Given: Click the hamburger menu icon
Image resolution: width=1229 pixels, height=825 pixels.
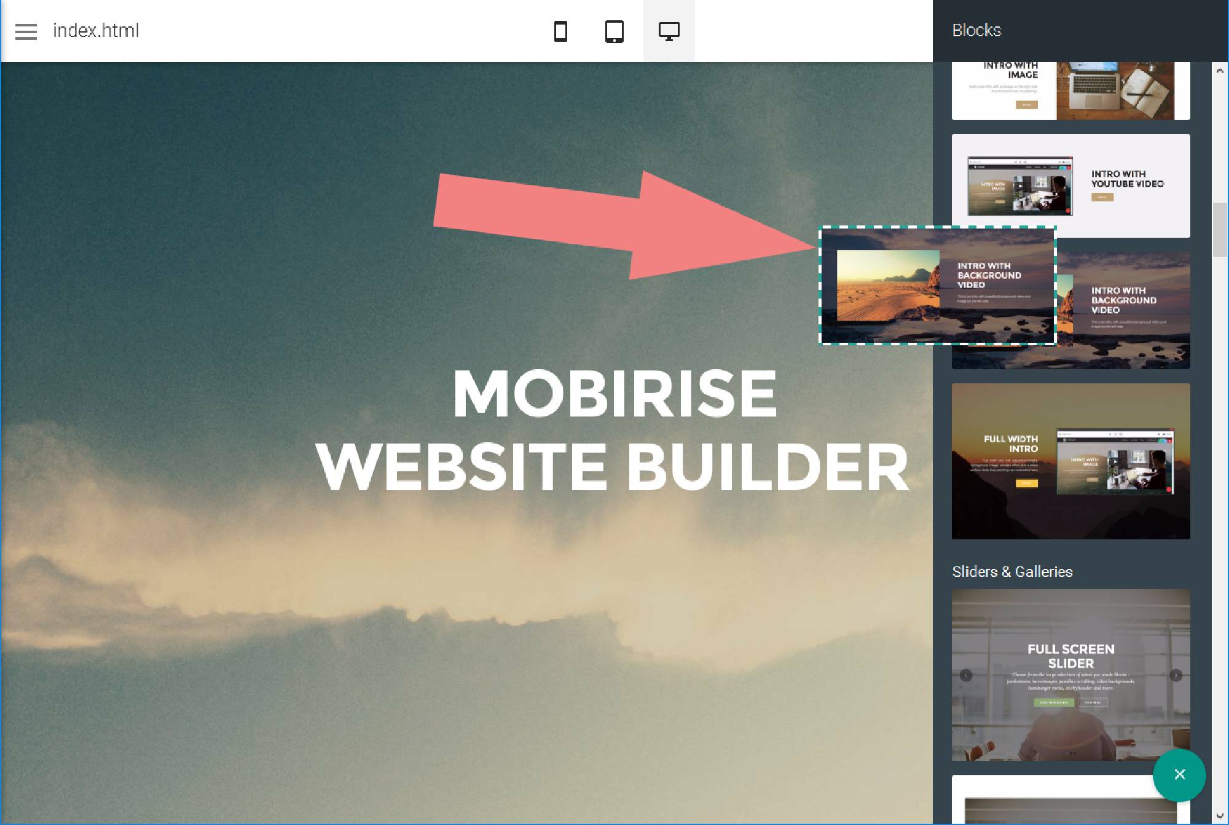Looking at the screenshot, I should pyautogui.click(x=26, y=30).
